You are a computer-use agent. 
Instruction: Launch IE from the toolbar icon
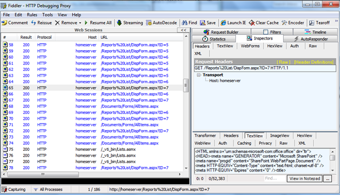223,23
